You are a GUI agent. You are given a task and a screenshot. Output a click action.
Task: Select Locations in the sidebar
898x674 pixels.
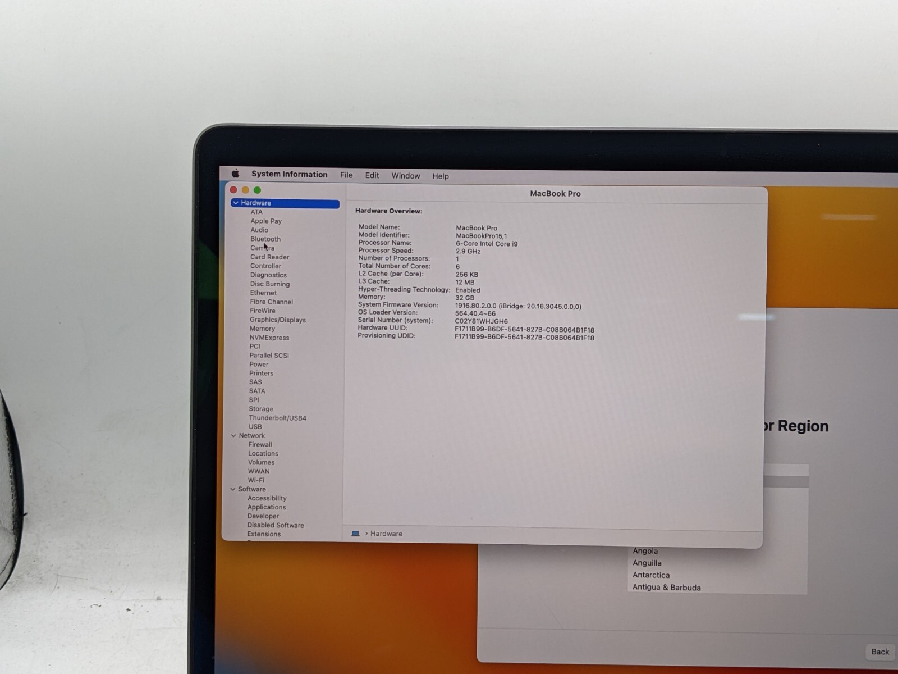click(x=263, y=453)
